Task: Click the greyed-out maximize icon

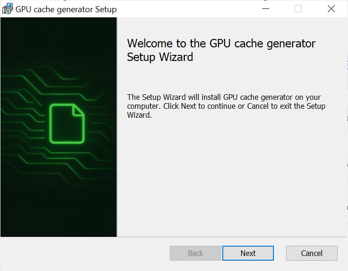Action: [298, 9]
